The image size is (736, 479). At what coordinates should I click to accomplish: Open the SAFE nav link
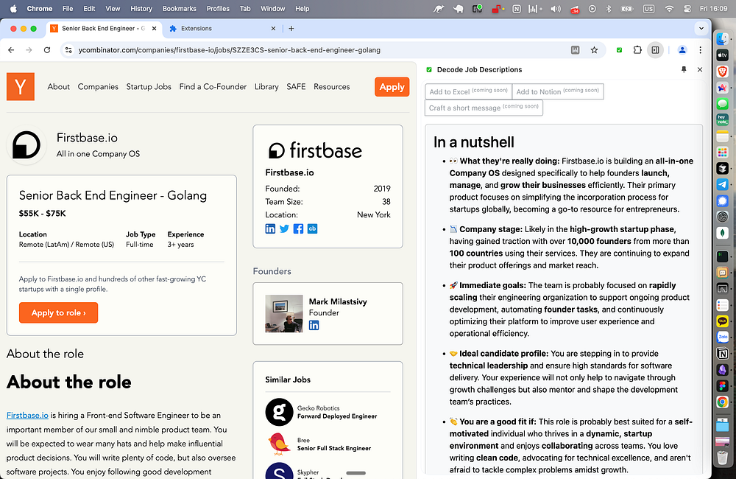pos(296,86)
